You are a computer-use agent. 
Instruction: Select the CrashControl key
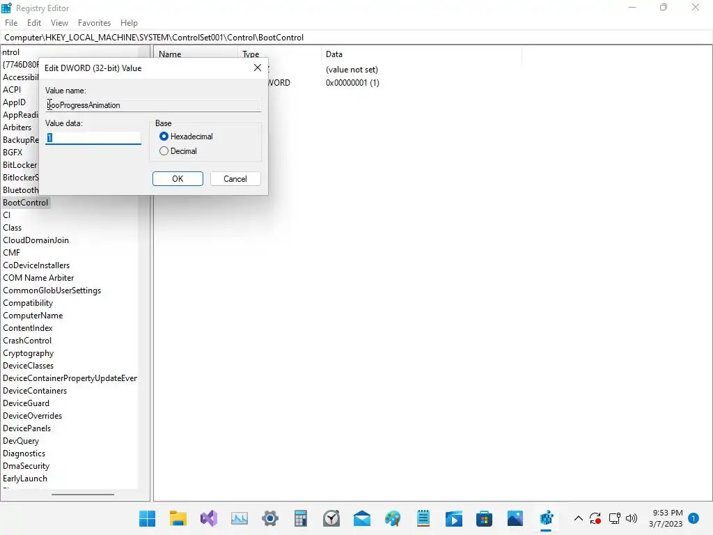pos(27,340)
